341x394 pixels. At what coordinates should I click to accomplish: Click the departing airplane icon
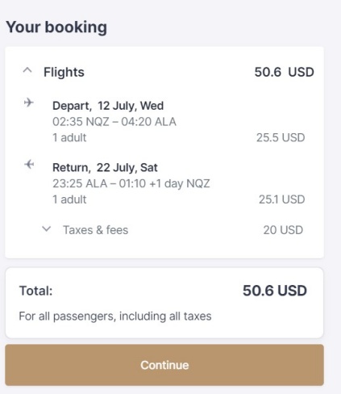coord(29,103)
